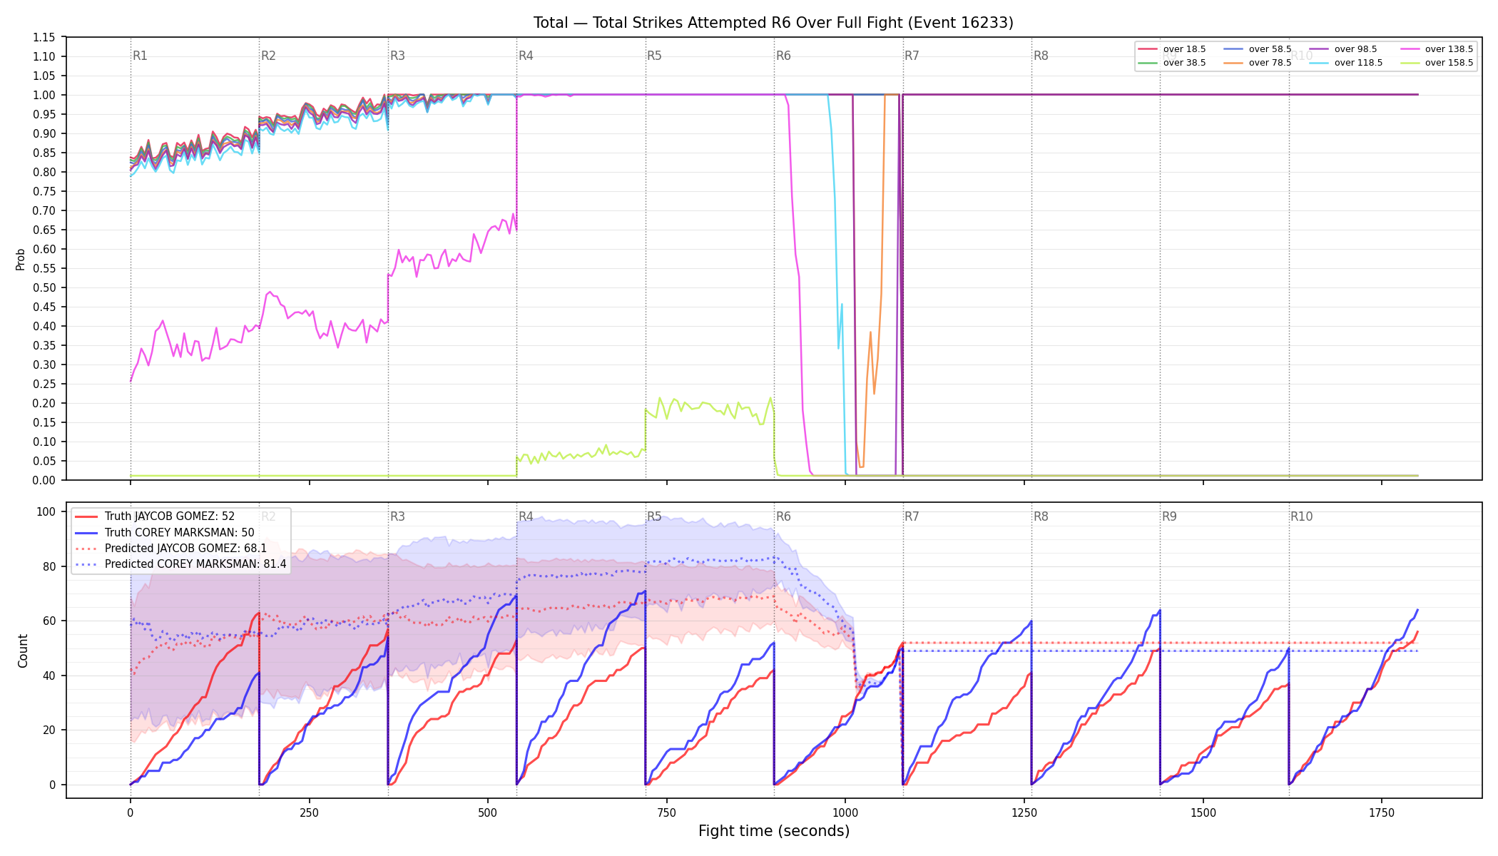This screenshot has height=856, width=1498.
Task: Select the 'over 158.5' legend entry
Action: [1437, 63]
